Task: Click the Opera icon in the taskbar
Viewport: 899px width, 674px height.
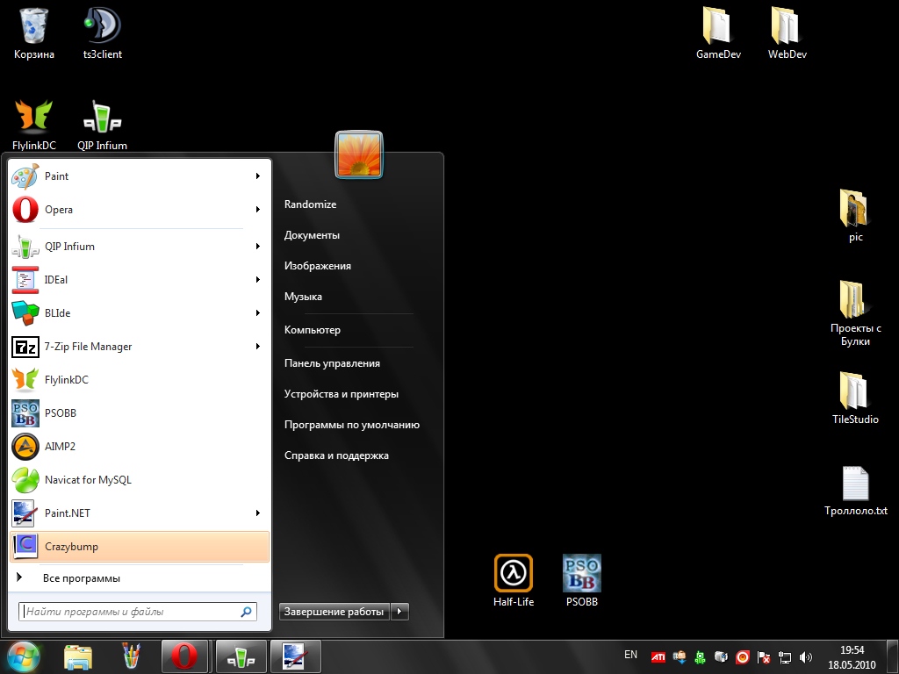Action: pyautogui.click(x=184, y=656)
